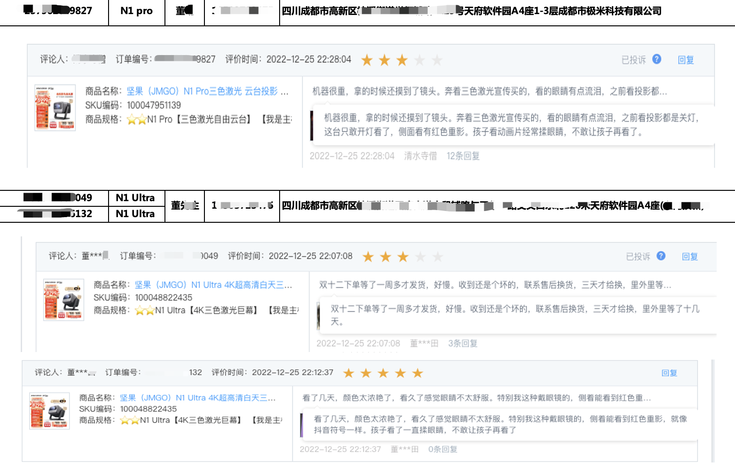Click the fifth grey star in the 9827 review rating
This screenshot has height=470, width=735.
437,60
